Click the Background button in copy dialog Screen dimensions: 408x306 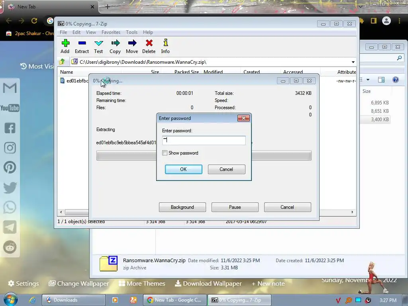[182, 207]
